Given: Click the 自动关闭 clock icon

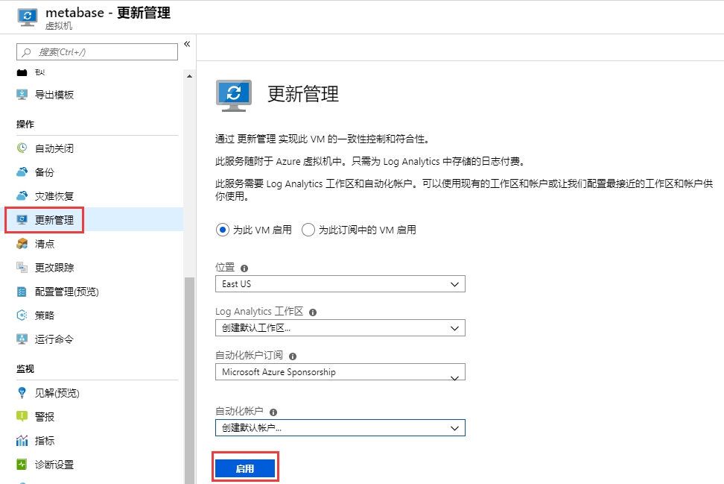Looking at the screenshot, I should 22,148.
